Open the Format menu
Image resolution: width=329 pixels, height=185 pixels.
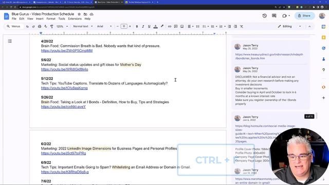[x=51, y=18]
